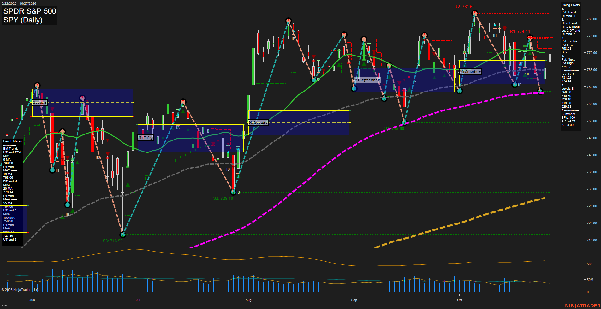
Task: Click the "AR: 24.21" summary value
Action: tap(568, 121)
